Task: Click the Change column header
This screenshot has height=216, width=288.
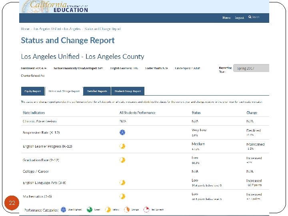Action: tap(252, 112)
